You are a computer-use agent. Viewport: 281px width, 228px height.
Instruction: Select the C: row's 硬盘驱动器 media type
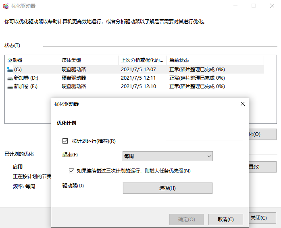point(74,70)
